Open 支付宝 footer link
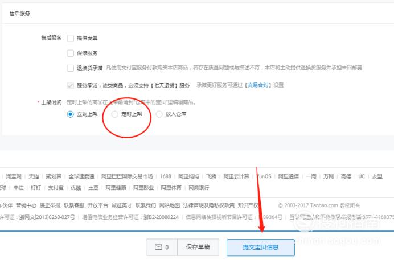 [x=56, y=188]
